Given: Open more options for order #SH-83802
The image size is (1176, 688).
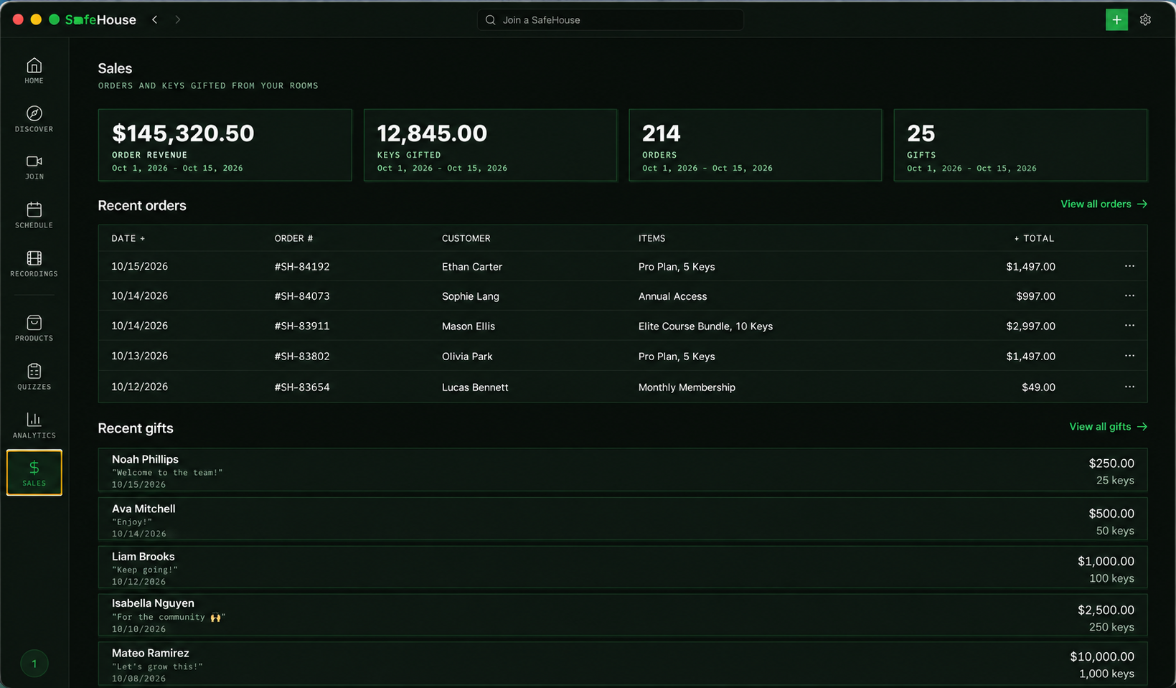Looking at the screenshot, I should tap(1129, 356).
